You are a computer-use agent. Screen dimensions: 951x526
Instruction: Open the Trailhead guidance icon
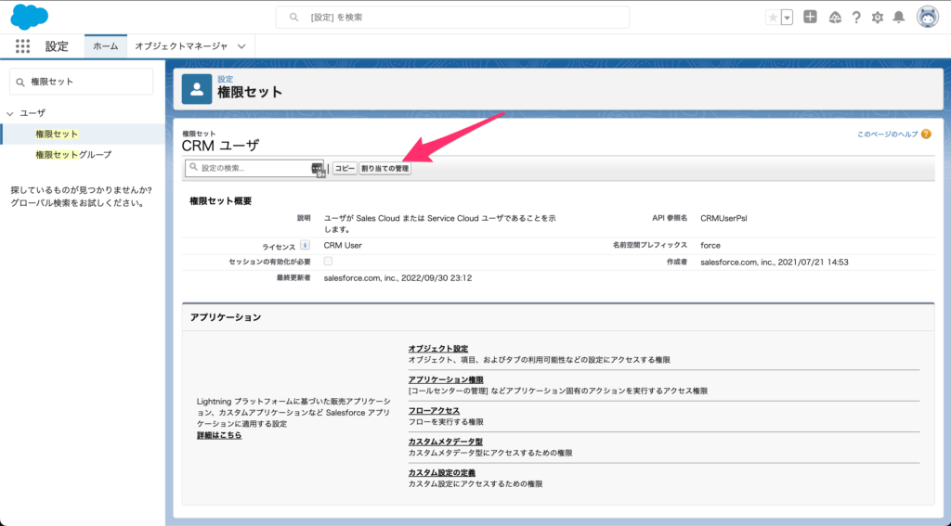tap(834, 18)
